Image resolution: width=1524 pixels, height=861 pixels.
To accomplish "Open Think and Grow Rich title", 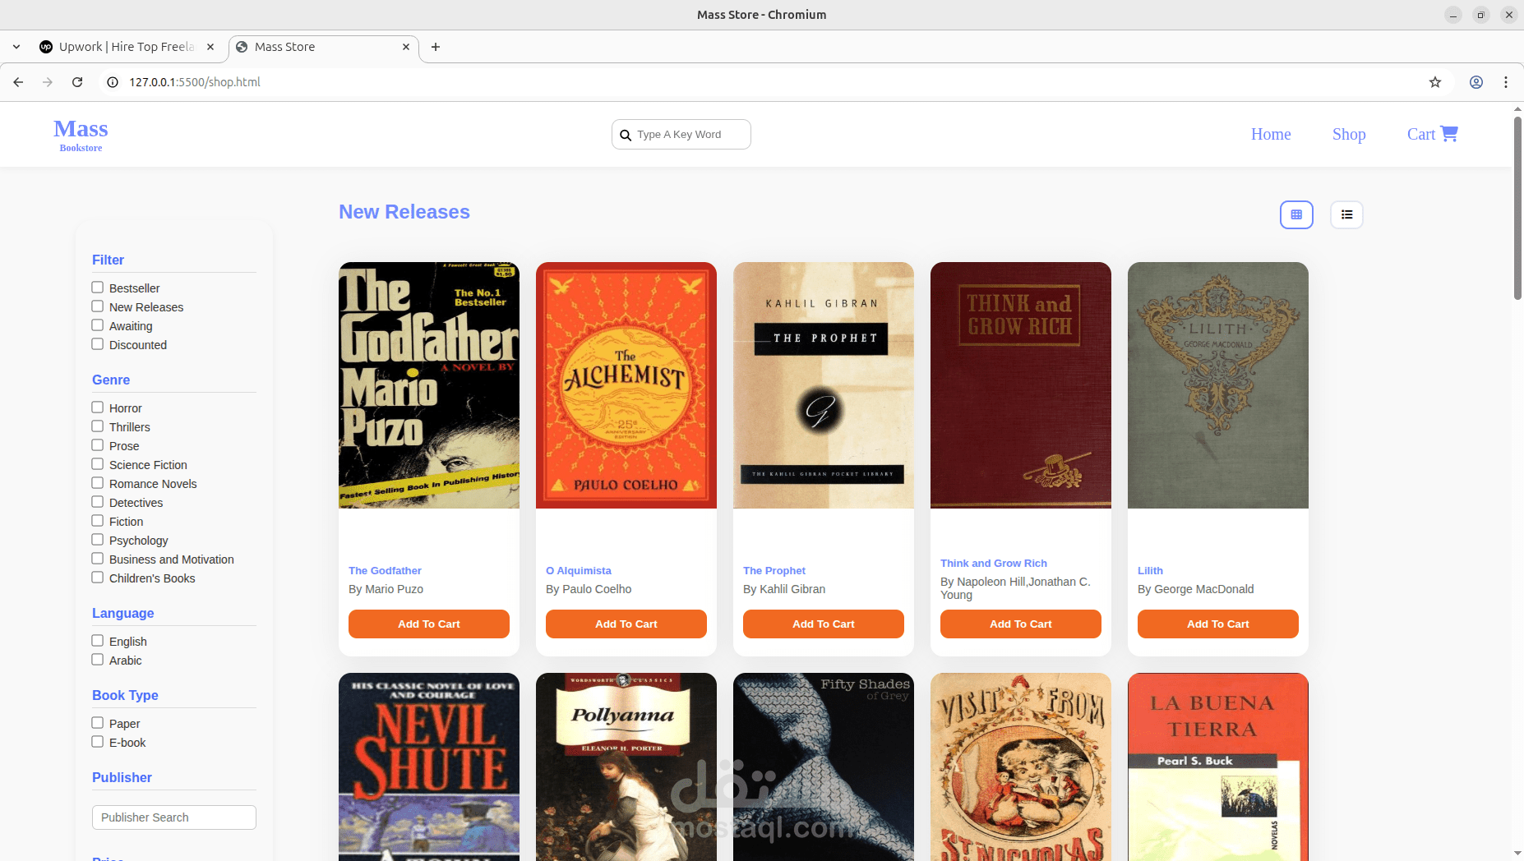I will (994, 564).
